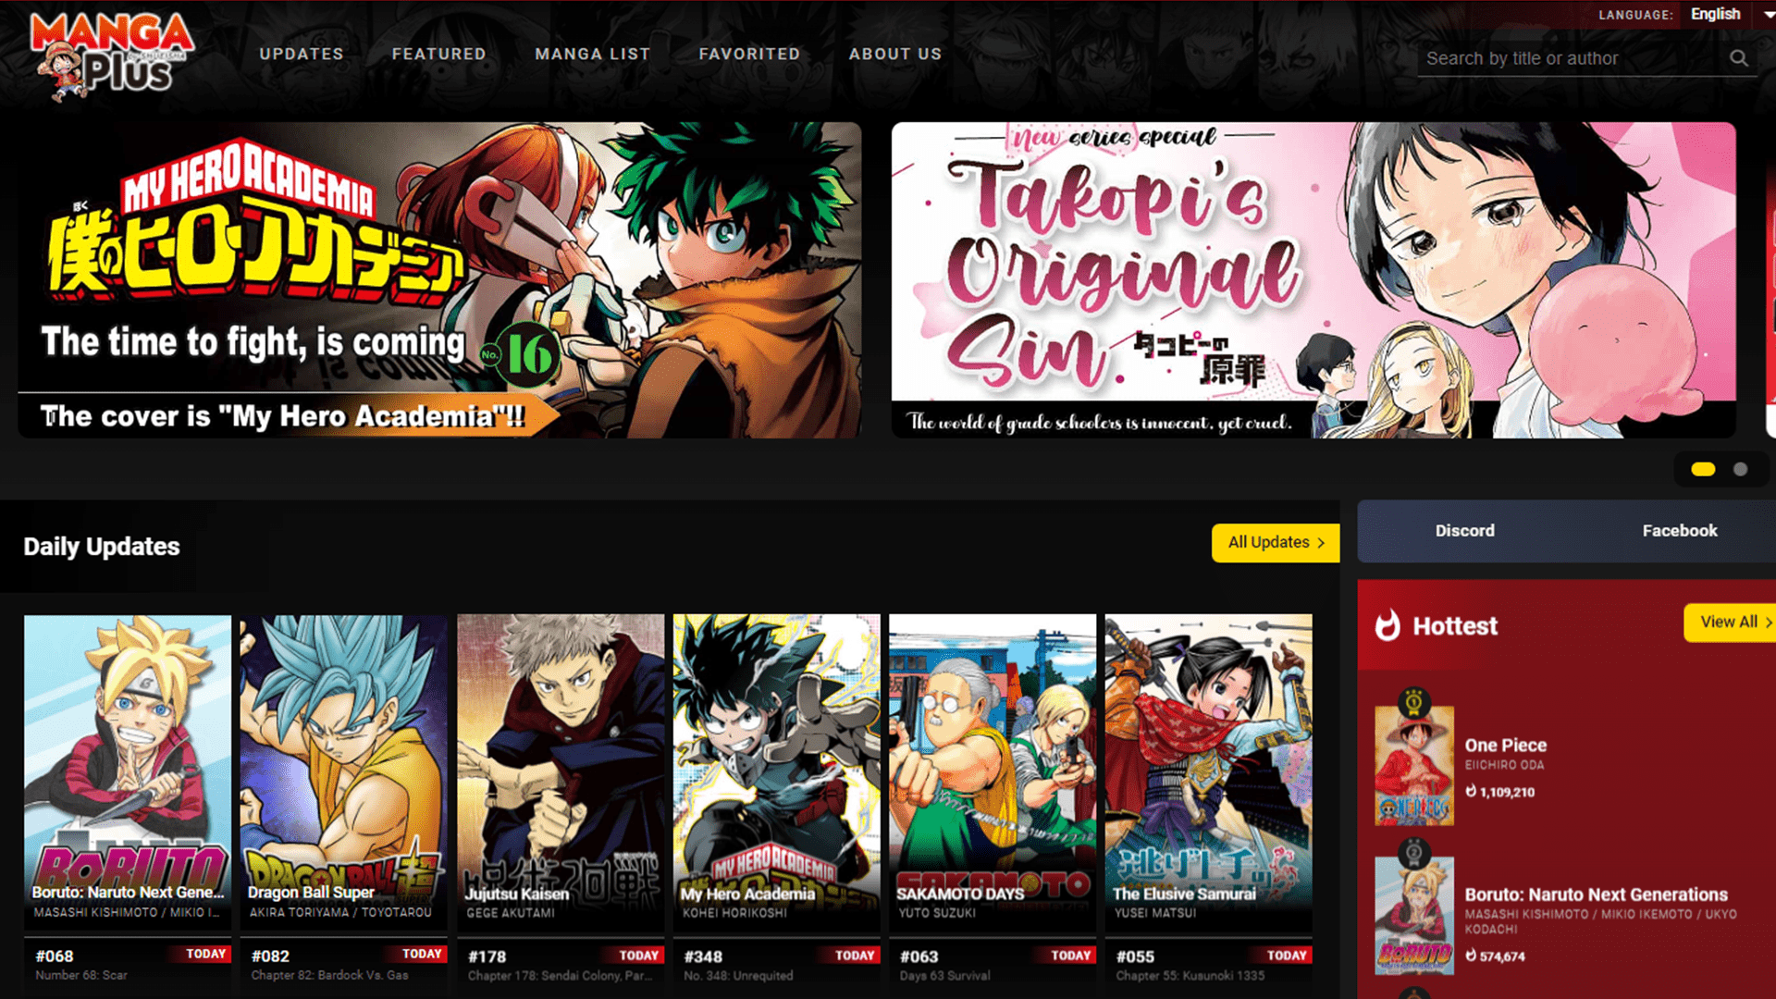1776x999 pixels.
Task: Open the Takopi's Original Sin banner
Action: point(1313,280)
